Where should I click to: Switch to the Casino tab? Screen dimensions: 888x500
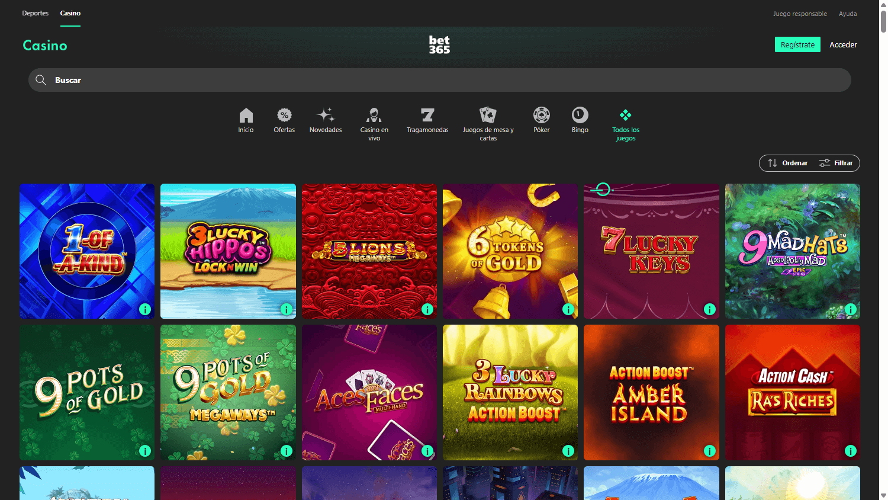click(x=70, y=12)
